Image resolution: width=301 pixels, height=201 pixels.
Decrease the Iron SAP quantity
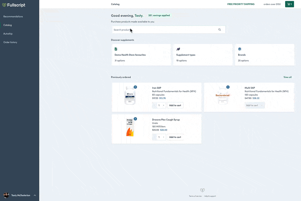pyautogui.click(x=155, y=106)
